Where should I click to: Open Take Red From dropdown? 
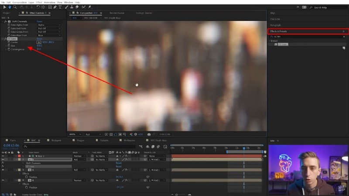tap(49, 28)
